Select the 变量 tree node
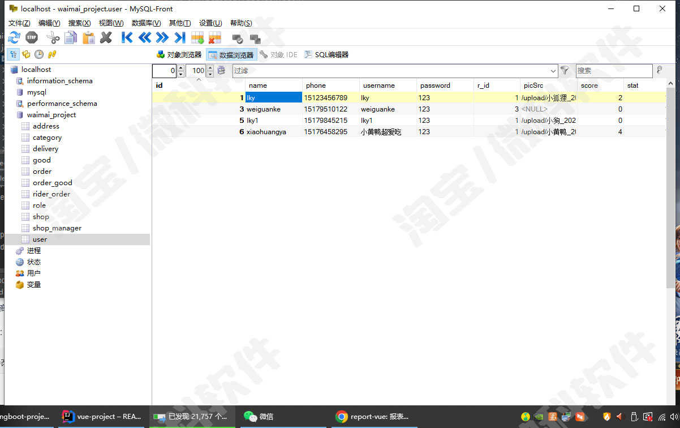This screenshot has width=680, height=428. (33, 284)
